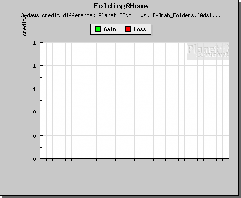The image size is (241, 198).
Task: Select the "Gain" legend text label
Action: pos(110,29)
